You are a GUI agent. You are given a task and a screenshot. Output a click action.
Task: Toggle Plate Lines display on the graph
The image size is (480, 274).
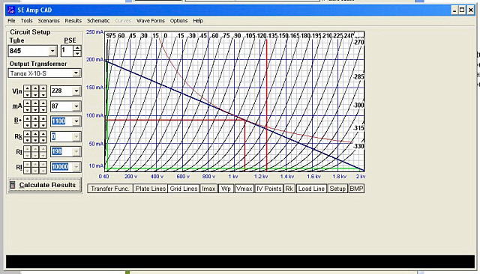coord(150,189)
